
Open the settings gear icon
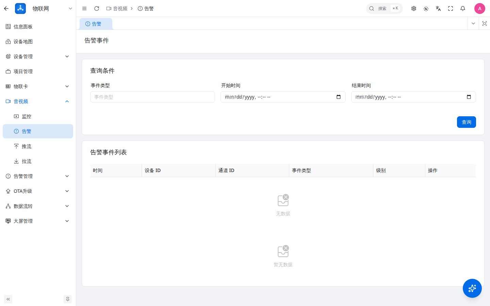414,8
